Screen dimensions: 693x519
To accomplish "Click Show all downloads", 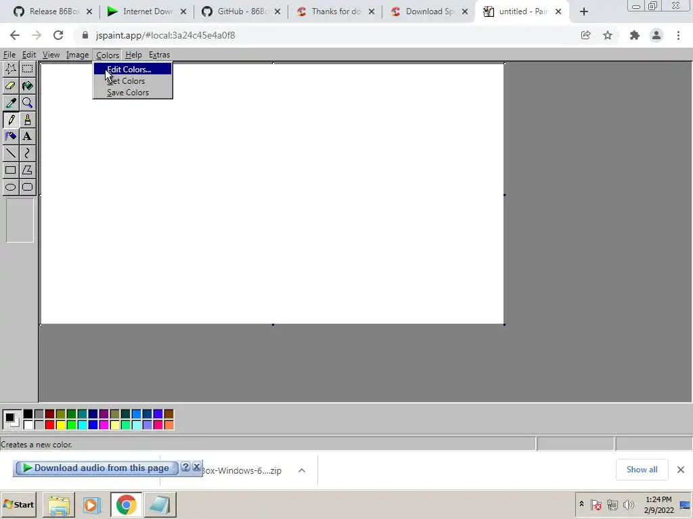I will click(642, 470).
